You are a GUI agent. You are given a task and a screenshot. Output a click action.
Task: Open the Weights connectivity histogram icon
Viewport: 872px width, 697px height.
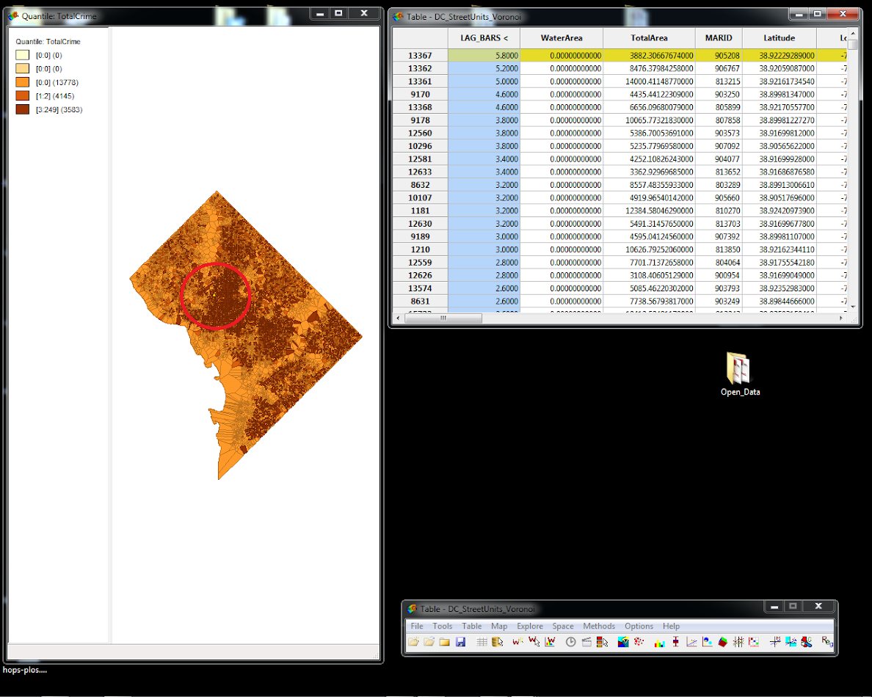pyautogui.click(x=550, y=642)
